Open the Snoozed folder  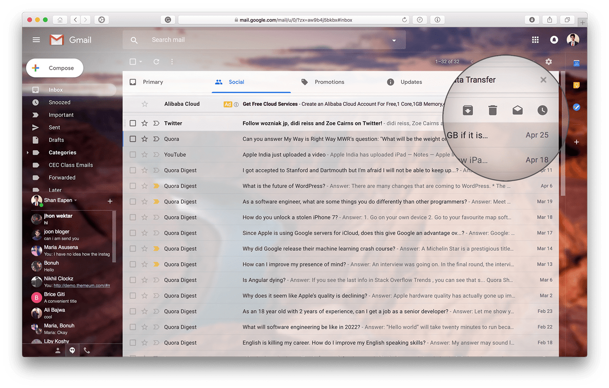pos(59,102)
